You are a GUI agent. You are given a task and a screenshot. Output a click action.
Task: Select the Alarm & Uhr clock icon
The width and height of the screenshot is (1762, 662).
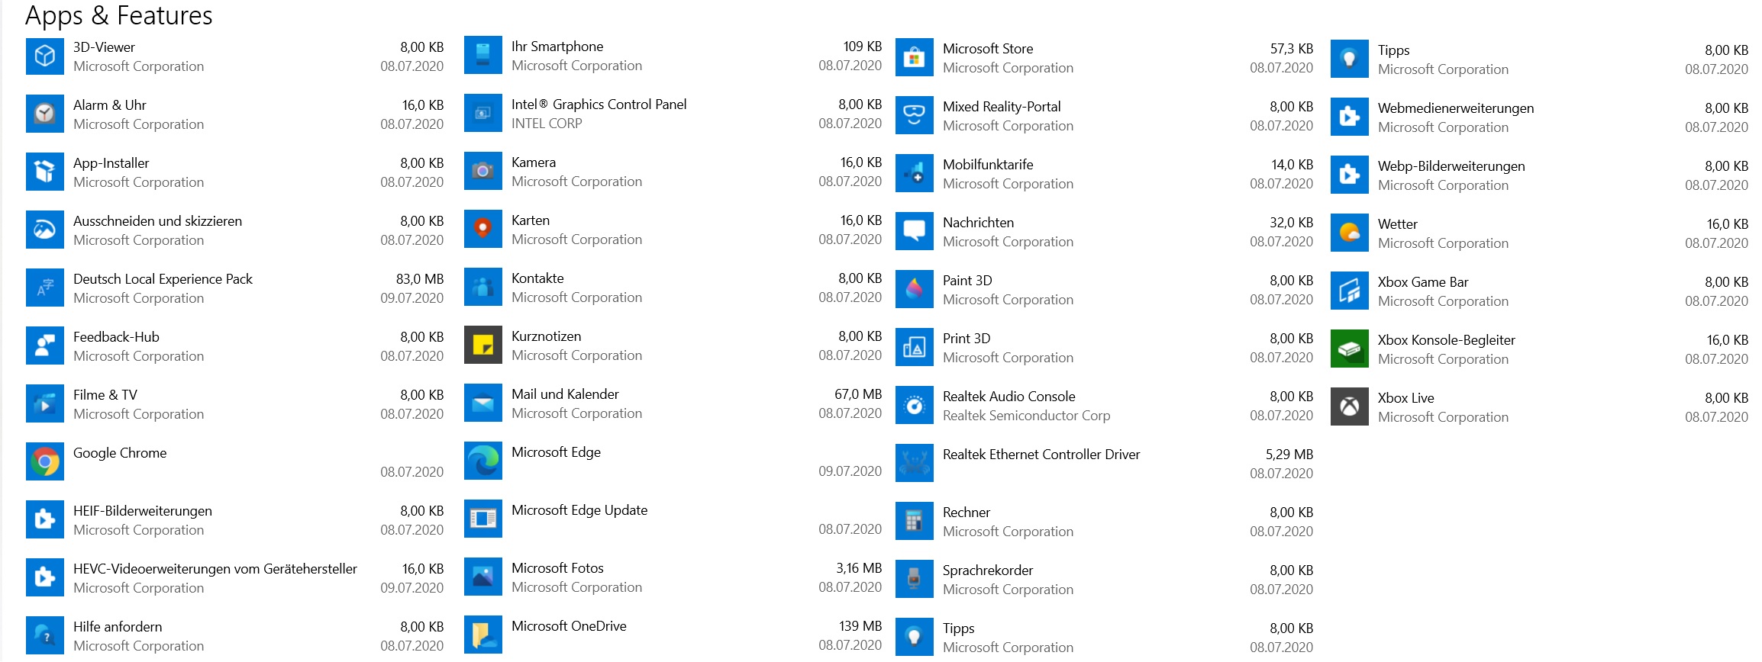pos(45,114)
